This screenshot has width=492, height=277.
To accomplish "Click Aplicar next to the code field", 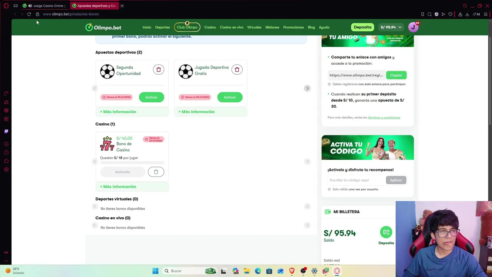I will [x=396, y=180].
